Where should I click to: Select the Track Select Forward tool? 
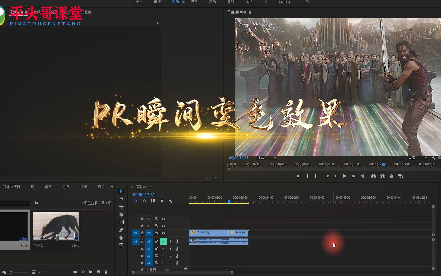coord(121,199)
